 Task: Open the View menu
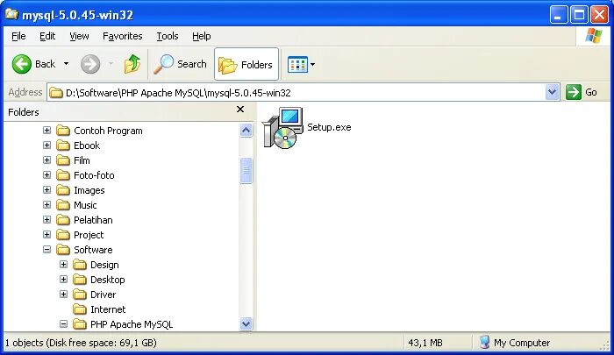coord(79,36)
